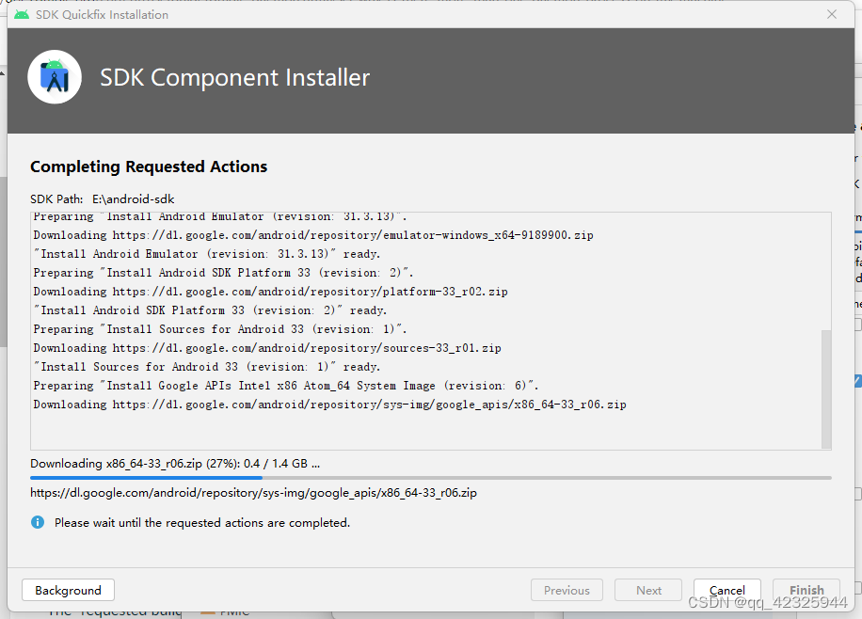Viewport: 862px width, 619px height.
Task: Click the platform-33_r02.zip download line
Action: 270,292
